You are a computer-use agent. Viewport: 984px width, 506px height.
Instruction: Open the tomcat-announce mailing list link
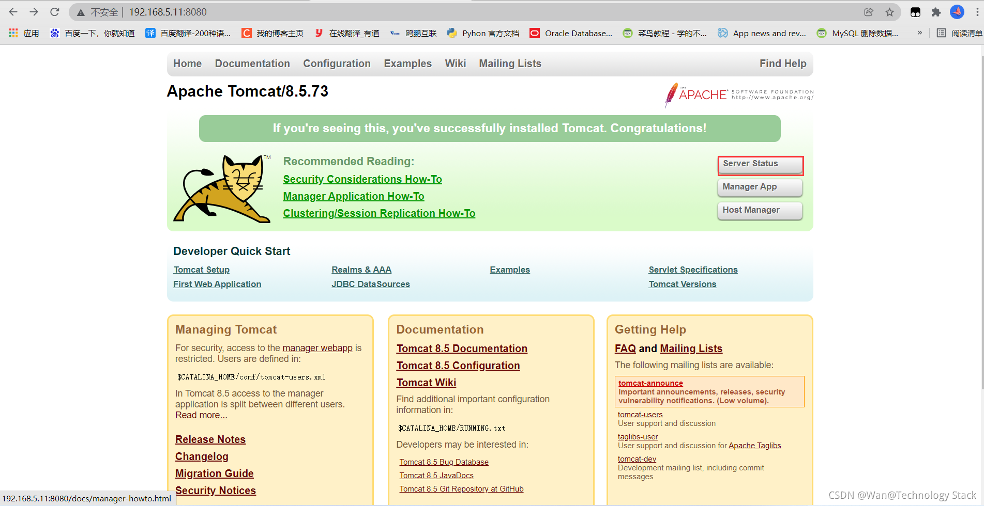[650, 383]
